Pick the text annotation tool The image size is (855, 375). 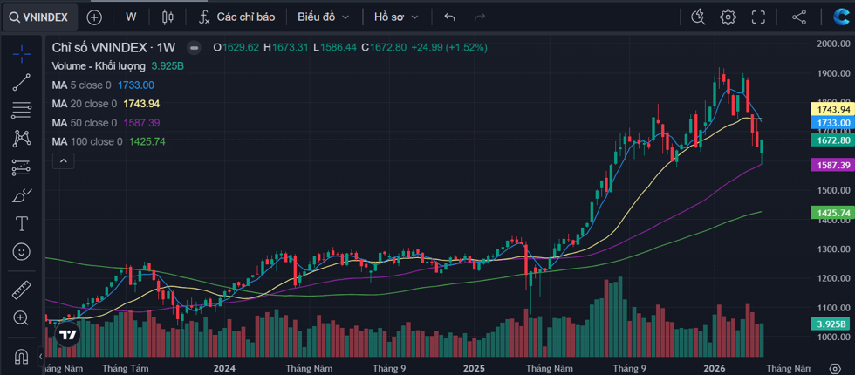[x=22, y=223]
